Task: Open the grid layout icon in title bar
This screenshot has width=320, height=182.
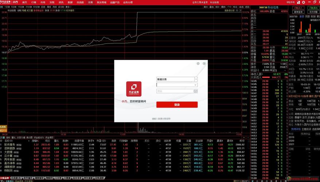Action: coord(298,2)
